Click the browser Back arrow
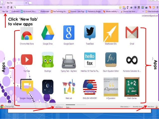159x119 pixels. point(1,7)
